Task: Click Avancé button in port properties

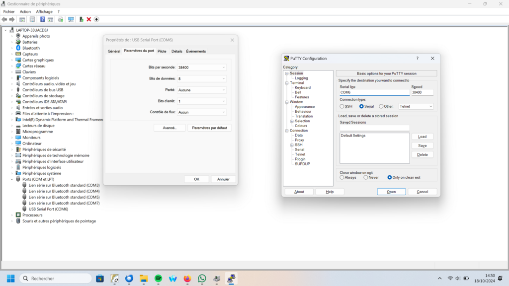Action: [170, 128]
